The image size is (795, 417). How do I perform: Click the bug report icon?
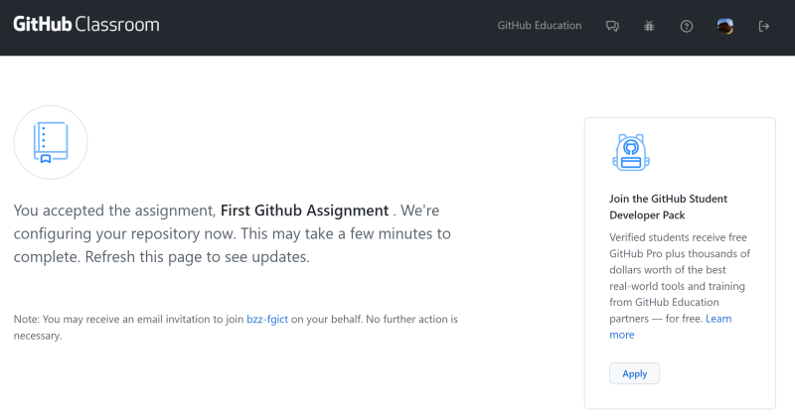(x=649, y=26)
